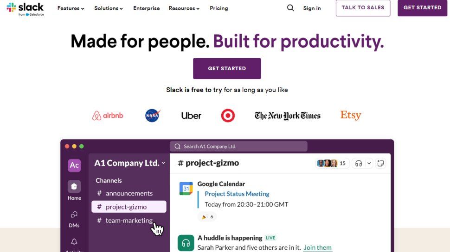Open the A1 Company Ltd. workspace menu
Image resolution: width=450 pixels, height=252 pixels.
click(130, 163)
